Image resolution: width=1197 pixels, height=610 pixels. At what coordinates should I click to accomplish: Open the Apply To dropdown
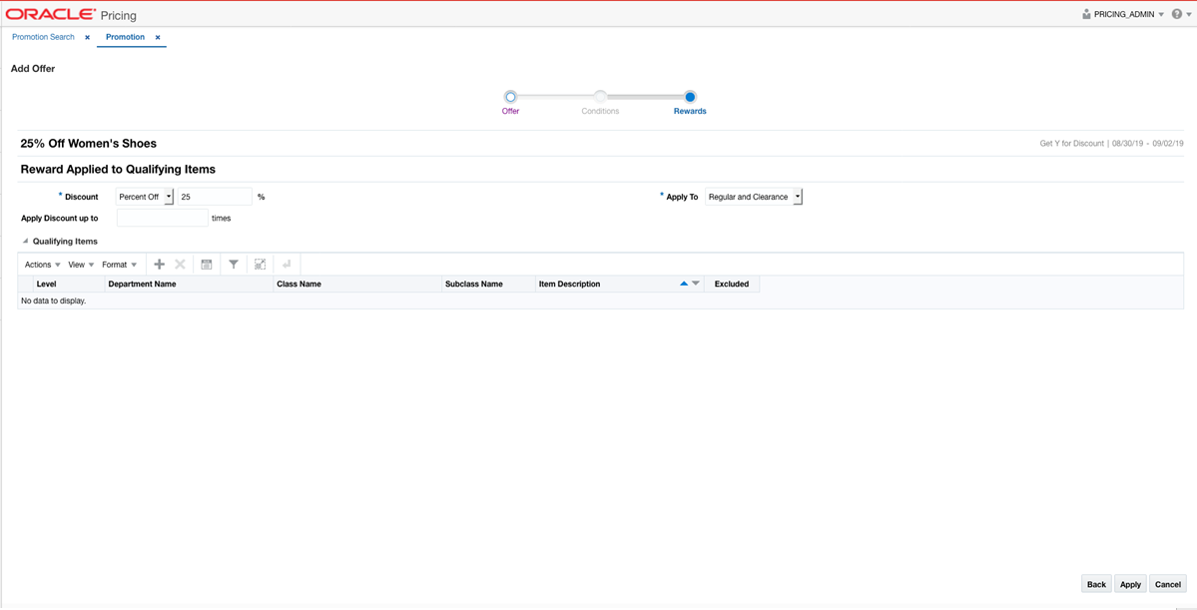[x=755, y=197]
